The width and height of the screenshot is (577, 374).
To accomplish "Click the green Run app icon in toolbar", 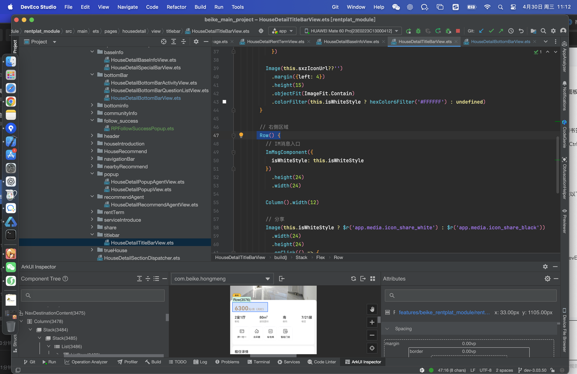I will click(408, 31).
